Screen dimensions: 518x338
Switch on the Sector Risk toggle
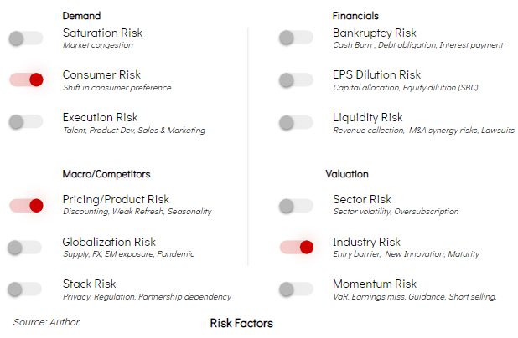tap(296, 206)
